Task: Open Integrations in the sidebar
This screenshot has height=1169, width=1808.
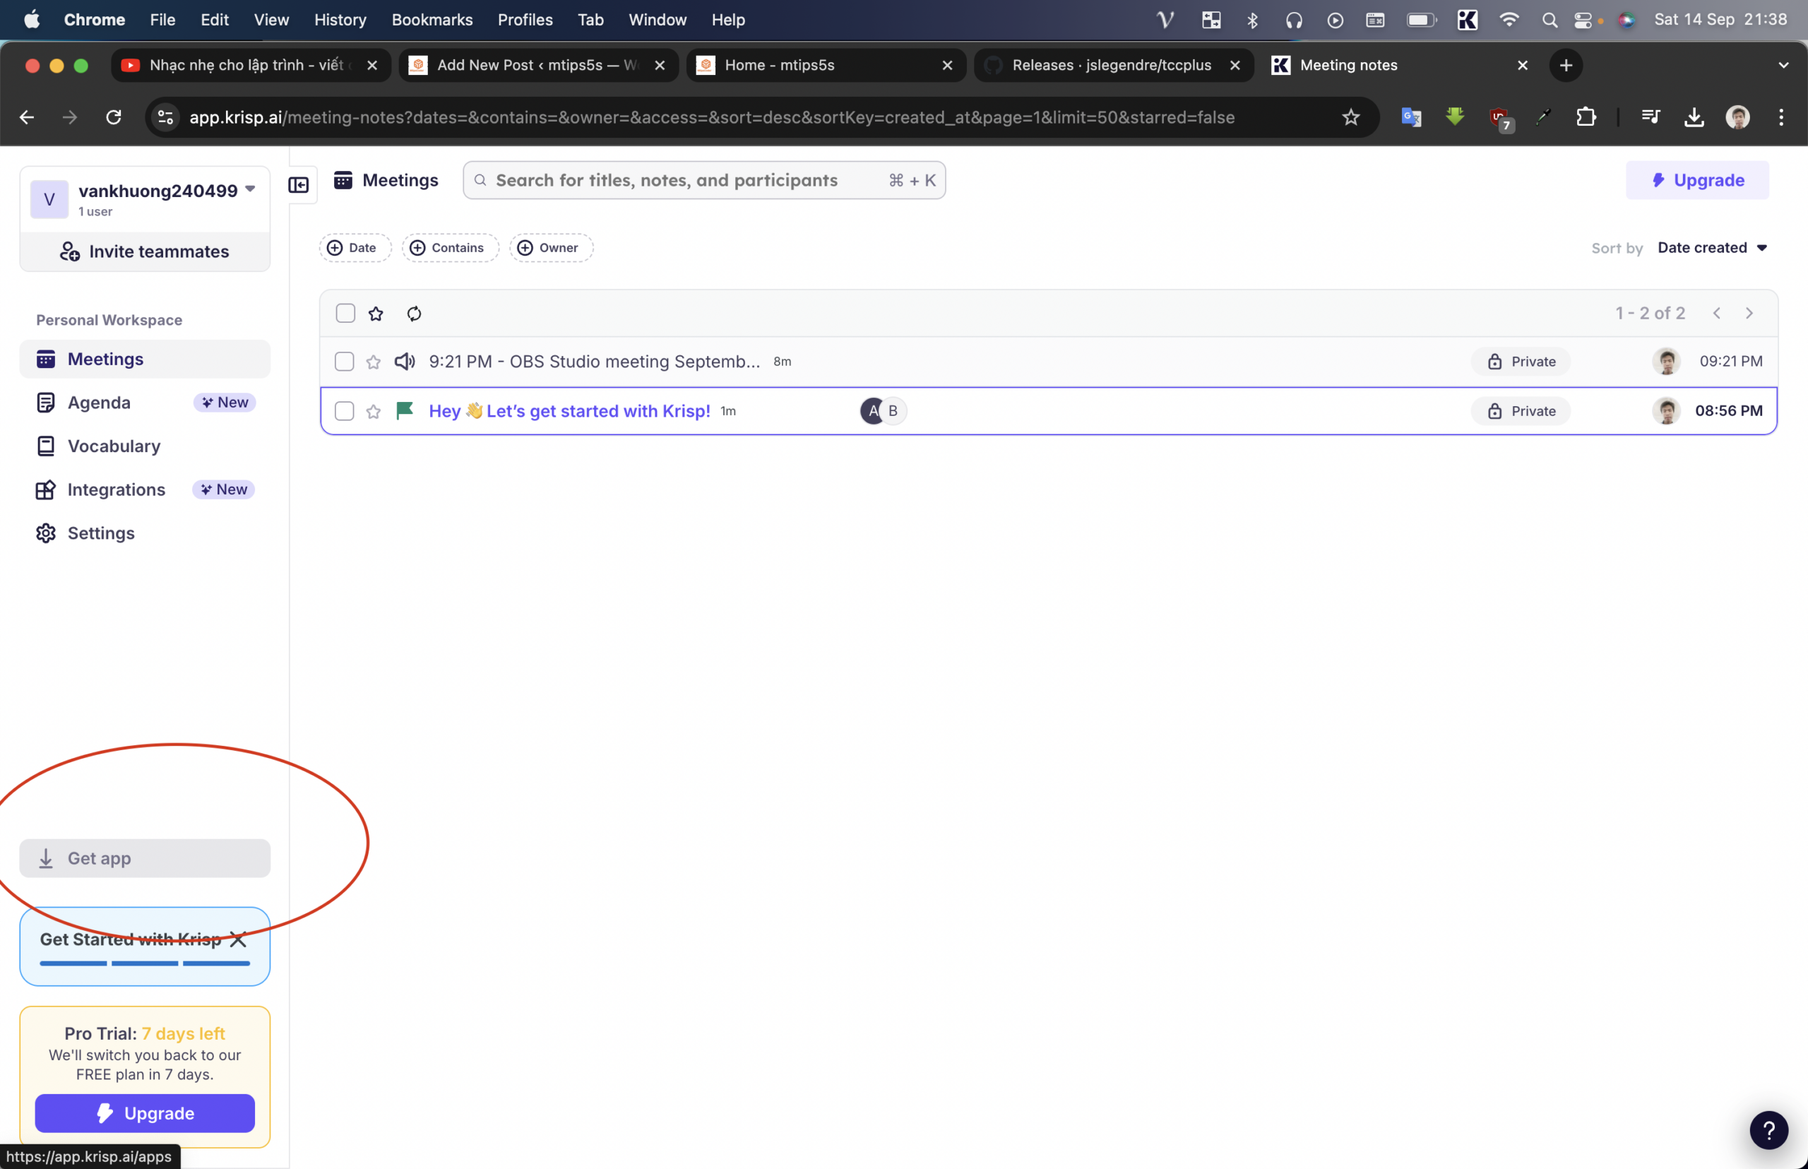Action: 145,489
